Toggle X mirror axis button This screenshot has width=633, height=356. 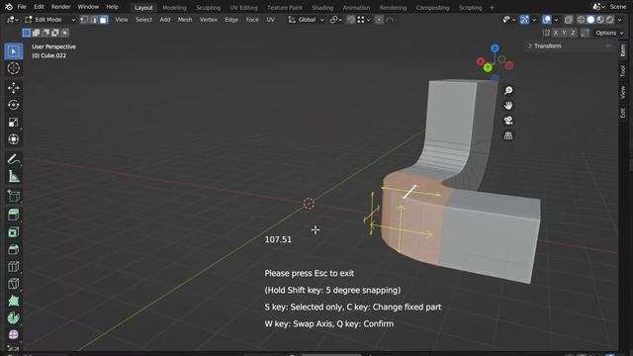pyautogui.click(x=556, y=33)
